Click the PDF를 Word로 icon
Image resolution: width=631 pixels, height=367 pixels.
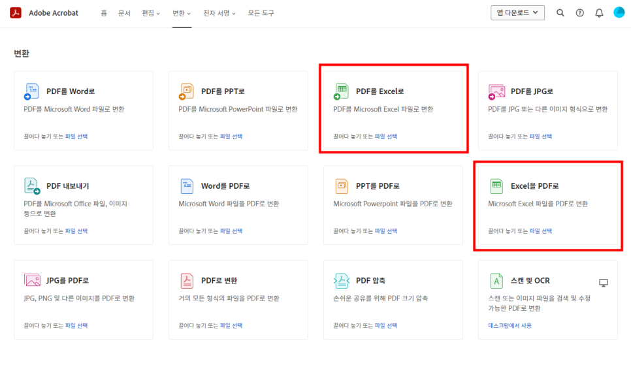tap(31, 91)
